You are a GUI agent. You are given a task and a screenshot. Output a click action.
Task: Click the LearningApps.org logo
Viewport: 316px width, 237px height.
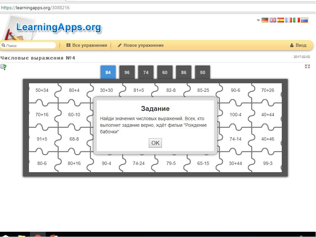click(x=59, y=27)
